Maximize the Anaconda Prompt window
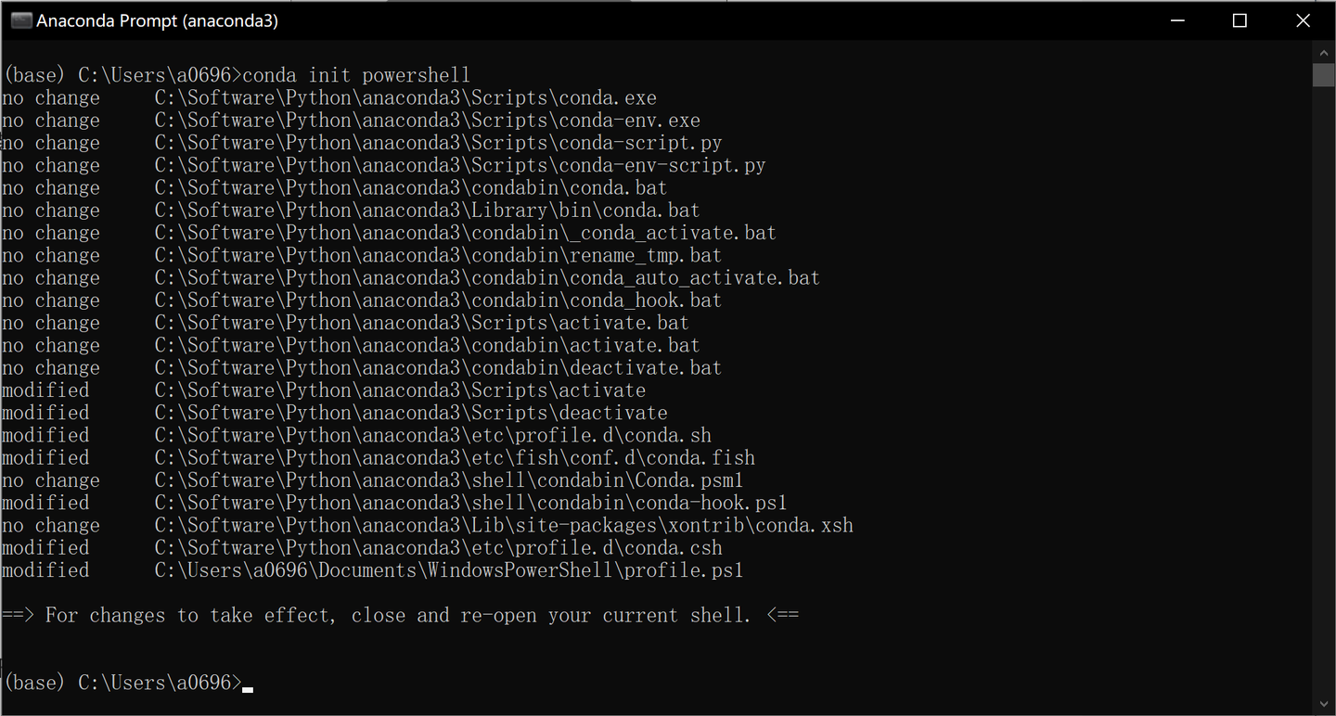The width and height of the screenshot is (1336, 716). pyautogui.click(x=1240, y=20)
